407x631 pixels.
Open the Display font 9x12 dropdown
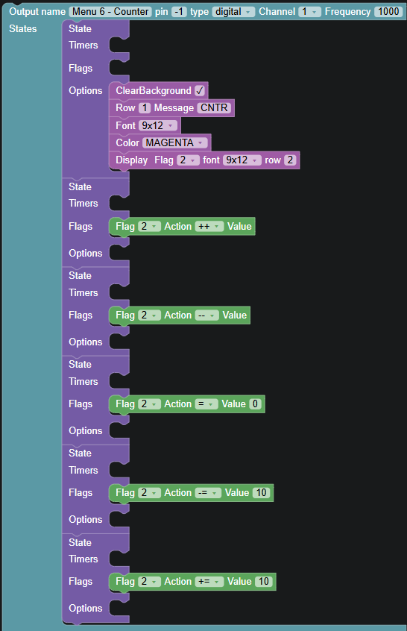tap(242, 160)
